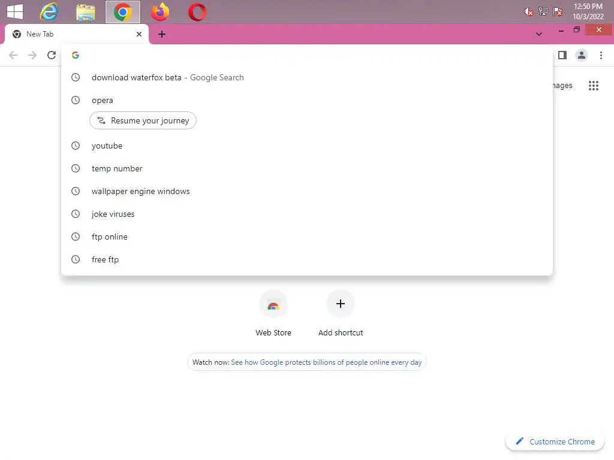This screenshot has height=460, width=614.
Task: Open the Web Store shortcut
Action: (x=273, y=313)
